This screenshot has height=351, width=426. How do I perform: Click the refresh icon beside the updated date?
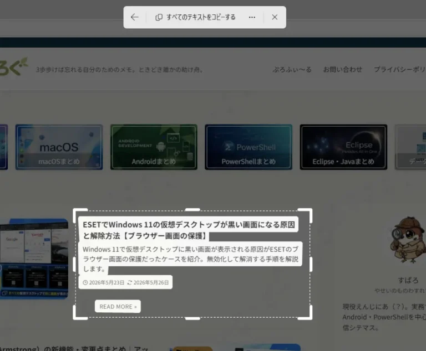click(x=130, y=283)
